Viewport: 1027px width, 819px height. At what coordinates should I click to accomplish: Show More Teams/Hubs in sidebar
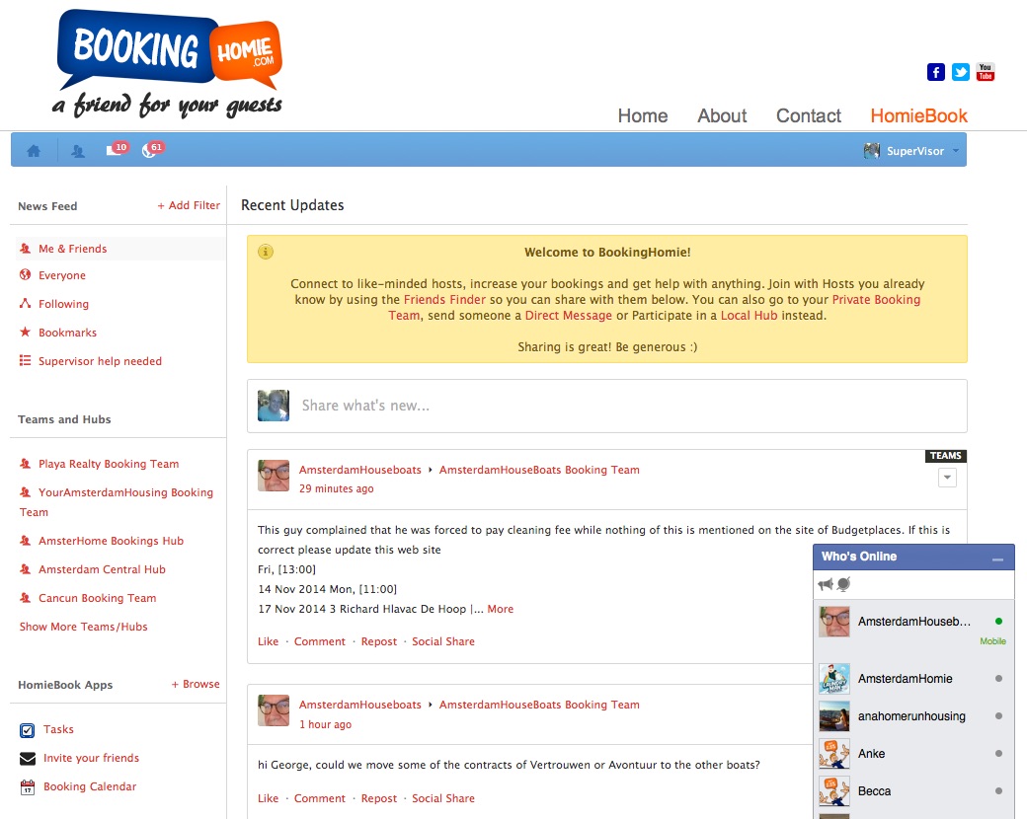[x=84, y=627]
